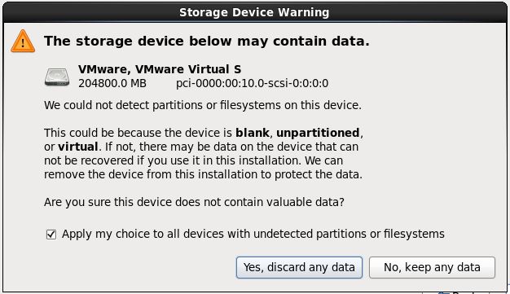The height and width of the screenshot is (294, 510).
Task: Click the 'remove the device from this installation' line
Action: pyautogui.click(x=203, y=174)
